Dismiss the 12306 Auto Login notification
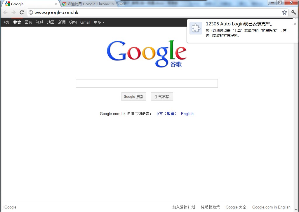 click(x=295, y=24)
